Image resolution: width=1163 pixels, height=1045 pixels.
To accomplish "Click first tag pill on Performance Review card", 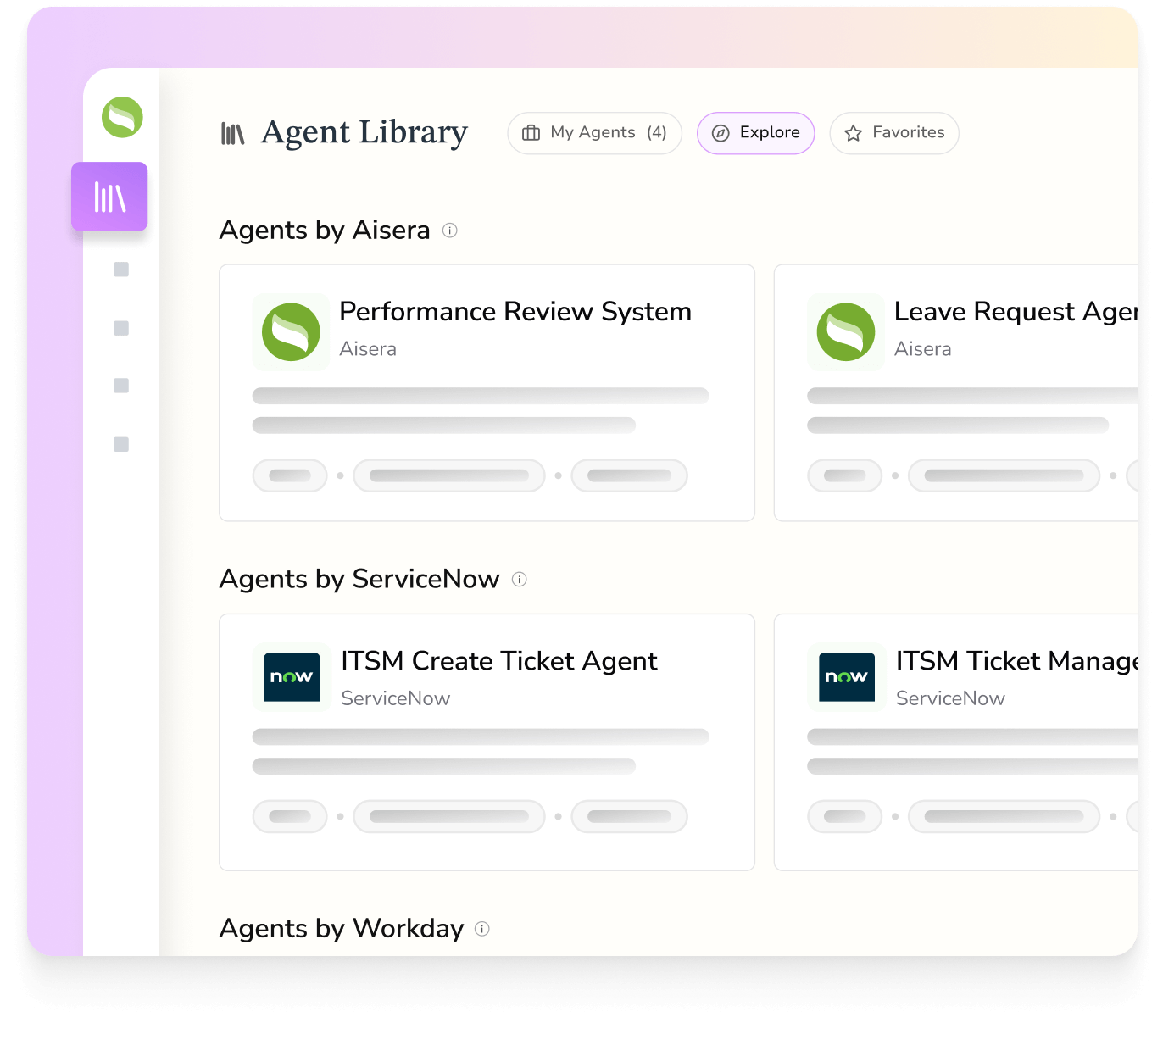I will pos(290,475).
